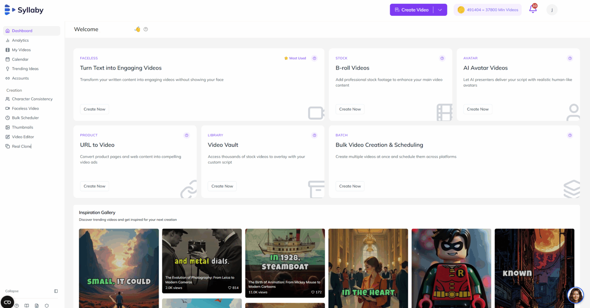Launch the Video Editor from the sidebar

23,137
